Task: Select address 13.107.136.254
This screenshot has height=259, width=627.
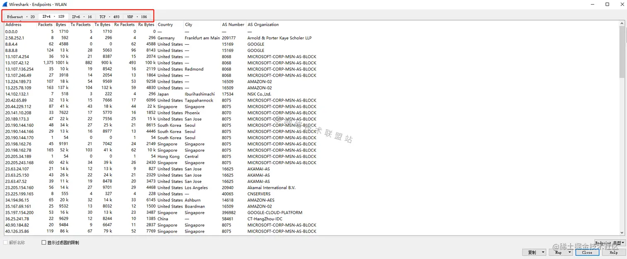Action: tap(19, 69)
